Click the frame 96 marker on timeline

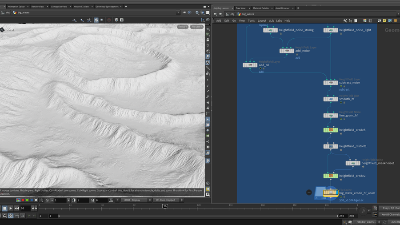[165, 206]
